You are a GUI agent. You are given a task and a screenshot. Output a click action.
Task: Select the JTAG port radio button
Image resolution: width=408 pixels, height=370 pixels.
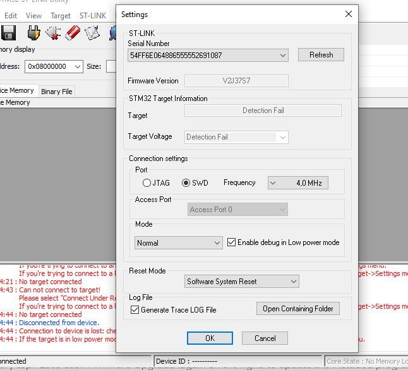point(147,183)
